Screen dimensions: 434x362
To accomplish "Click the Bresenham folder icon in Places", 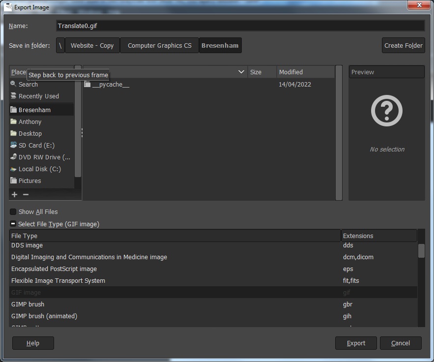I will [13, 109].
